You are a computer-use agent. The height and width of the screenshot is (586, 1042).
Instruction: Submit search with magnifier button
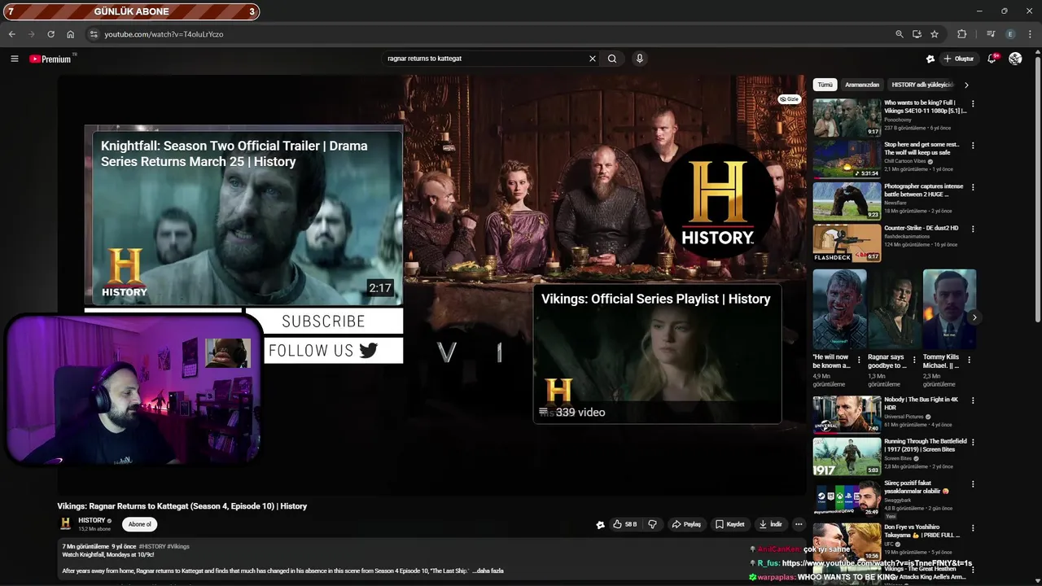pyautogui.click(x=612, y=59)
